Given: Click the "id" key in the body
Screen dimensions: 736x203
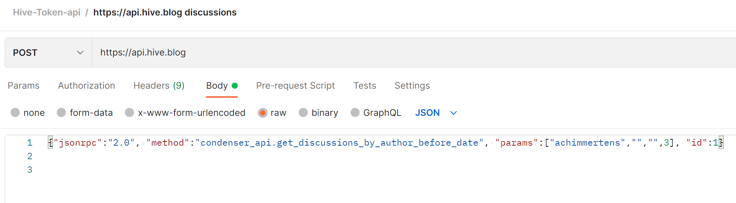Looking at the screenshot, I should click(697, 143).
